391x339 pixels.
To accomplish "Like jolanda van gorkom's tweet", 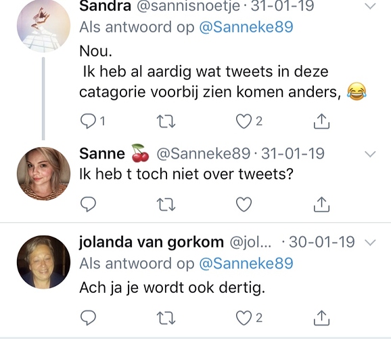I will tap(244, 318).
